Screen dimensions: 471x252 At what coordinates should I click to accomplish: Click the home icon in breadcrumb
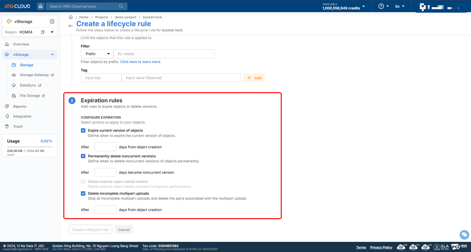tap(71, 17)
